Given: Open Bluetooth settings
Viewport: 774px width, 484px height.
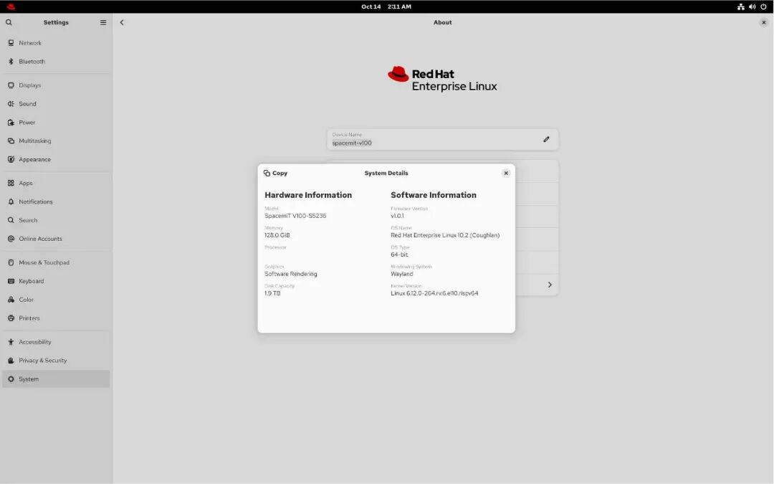Looking at the screenshot, I should click(56, 61).
